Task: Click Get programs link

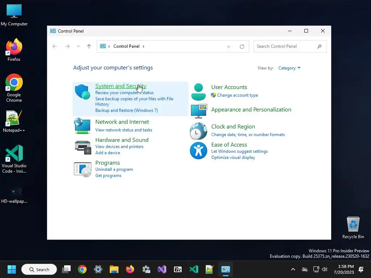Action: tap(108, 176)
